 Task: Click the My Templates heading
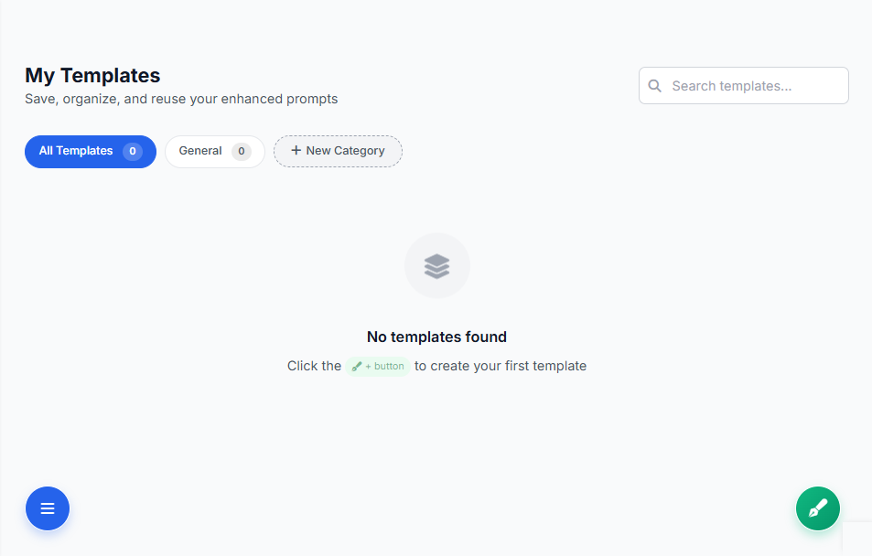(92, 75)
